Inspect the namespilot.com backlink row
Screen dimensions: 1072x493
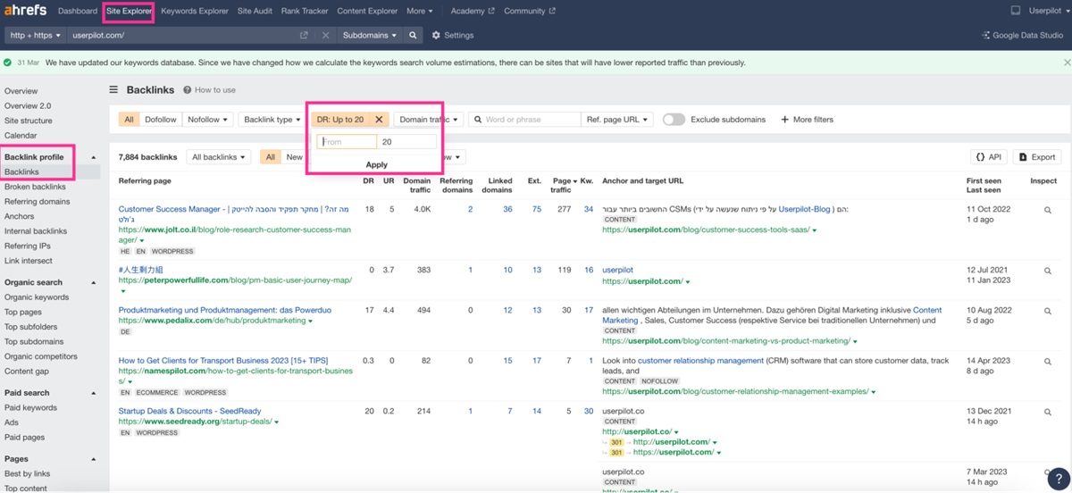point(1048,362)
